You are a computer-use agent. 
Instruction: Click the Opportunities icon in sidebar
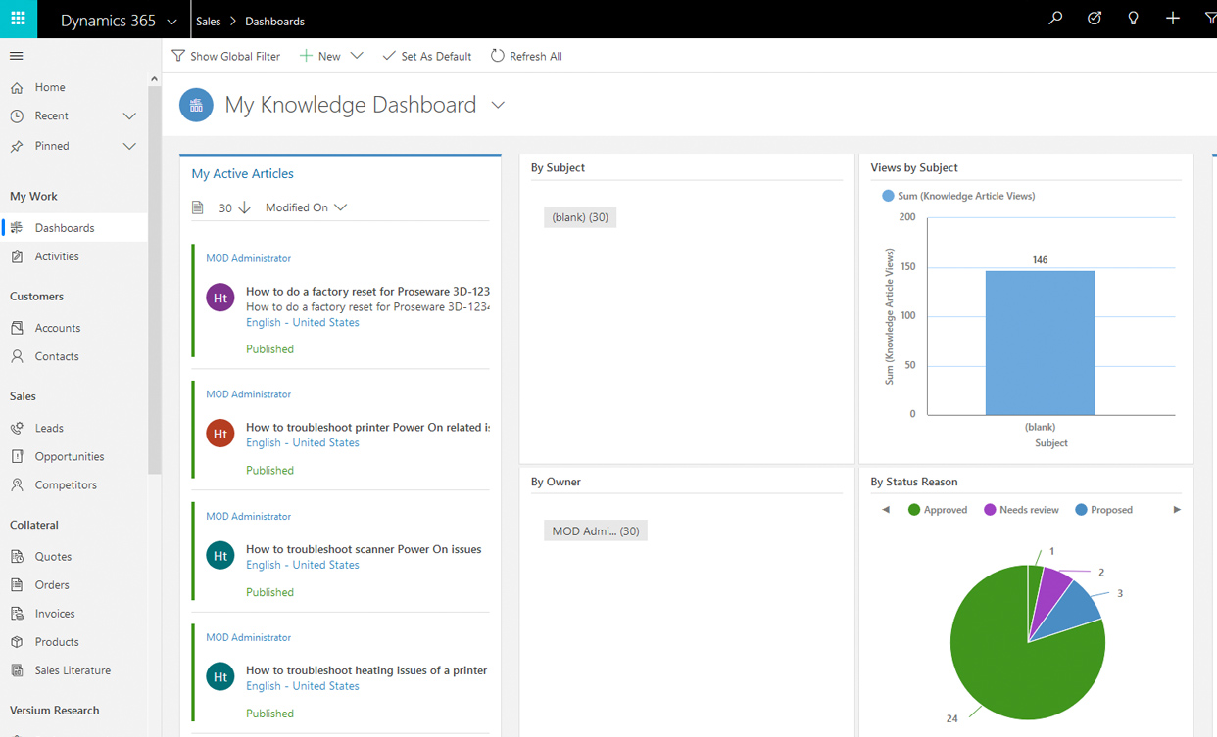[17, 456]
